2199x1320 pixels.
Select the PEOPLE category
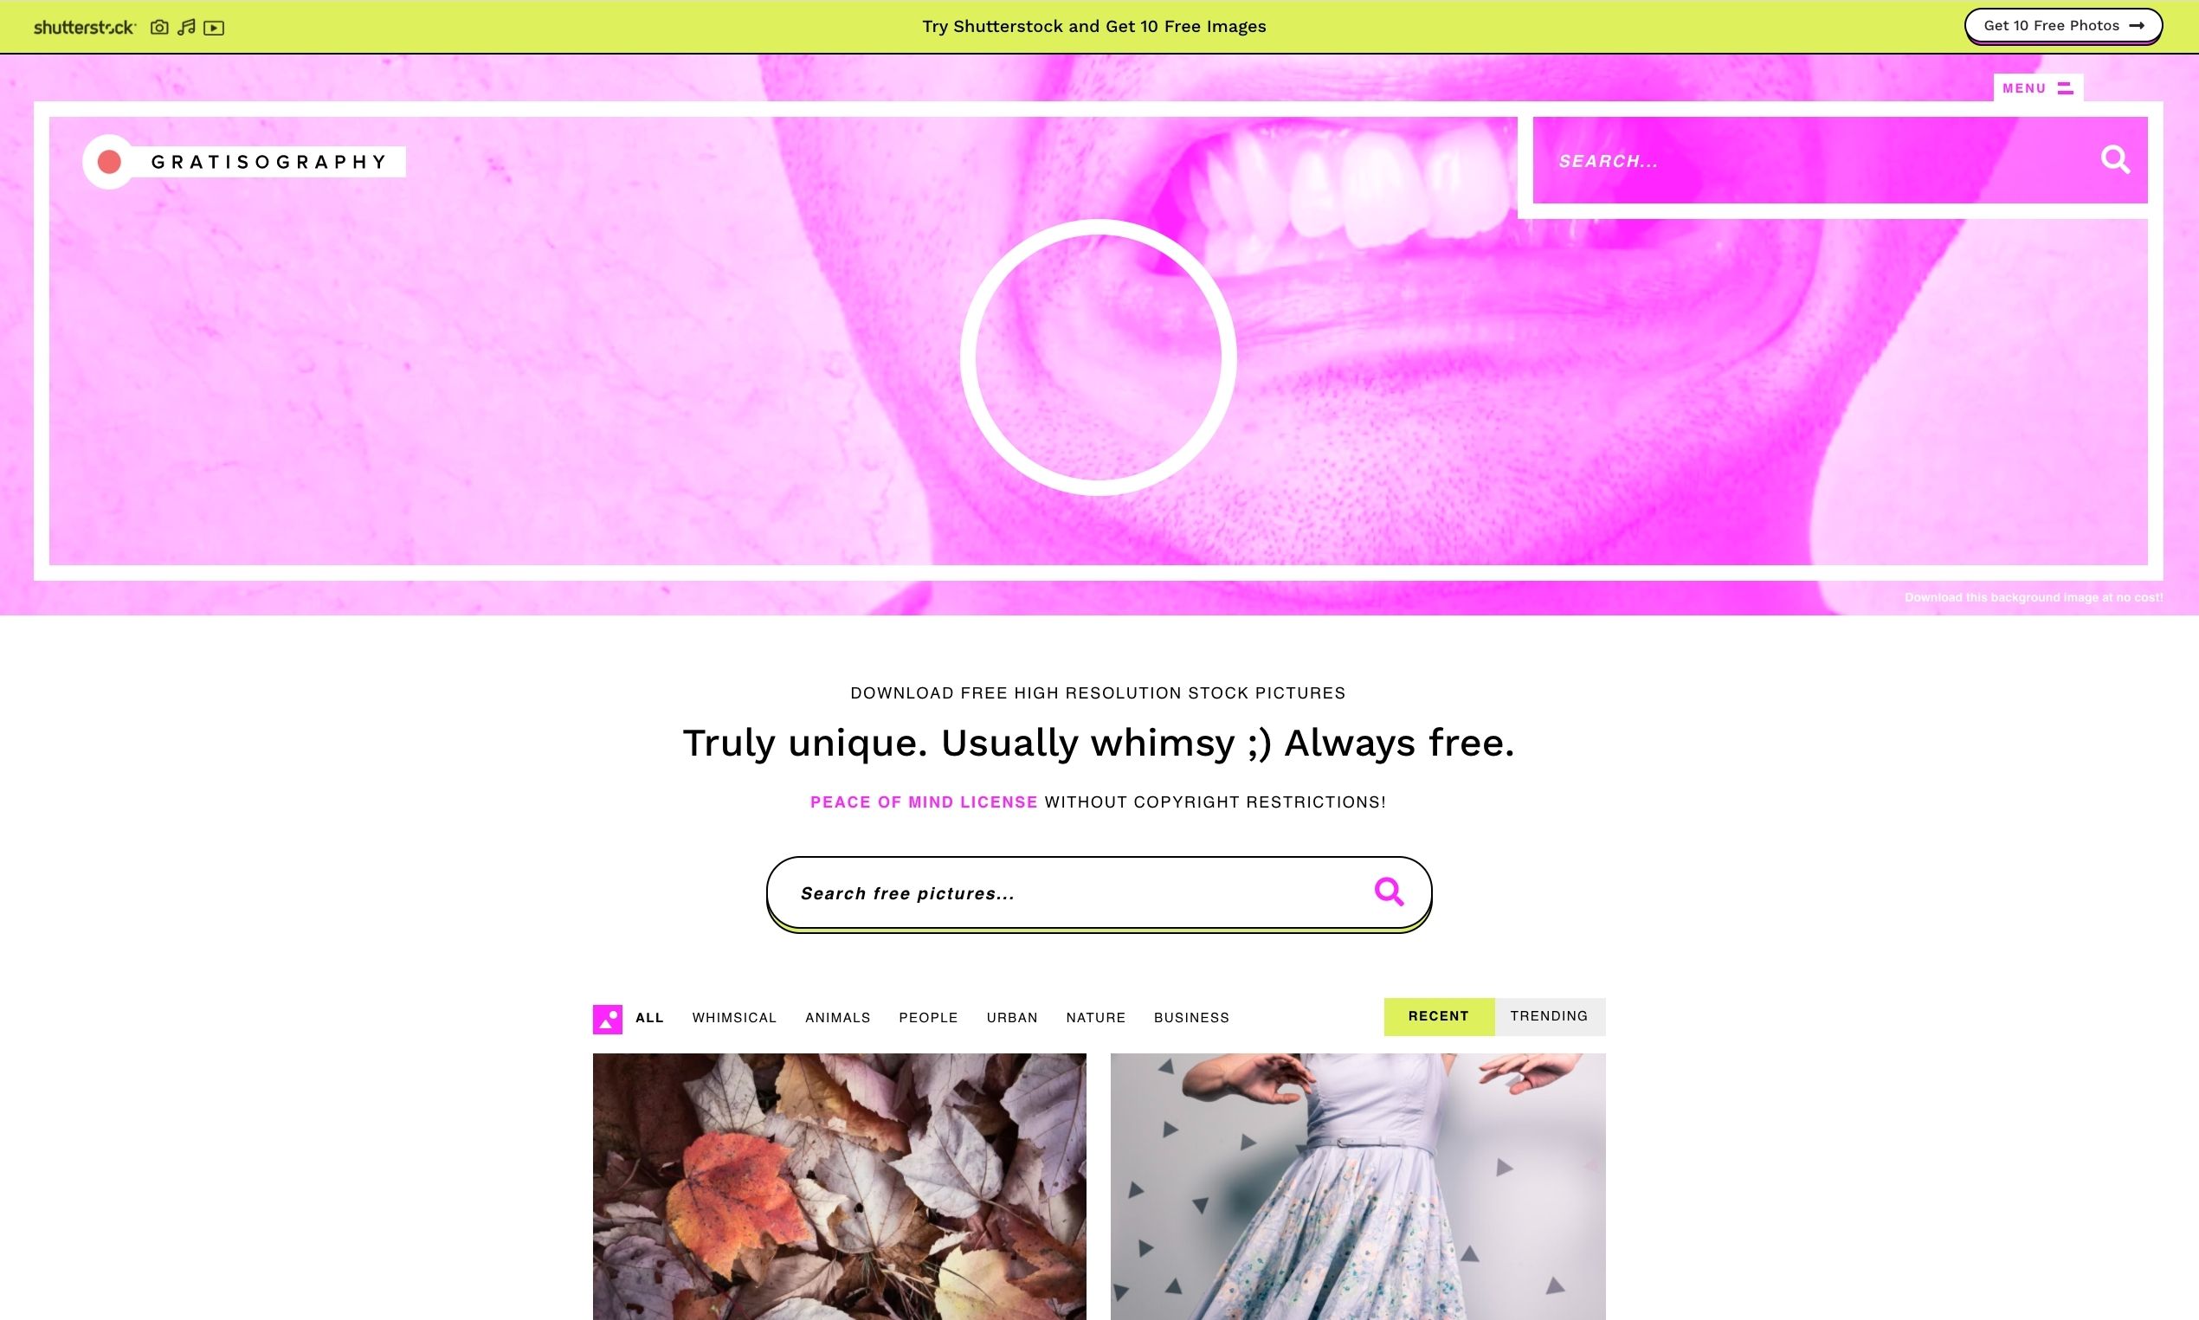pos(929,1018)
